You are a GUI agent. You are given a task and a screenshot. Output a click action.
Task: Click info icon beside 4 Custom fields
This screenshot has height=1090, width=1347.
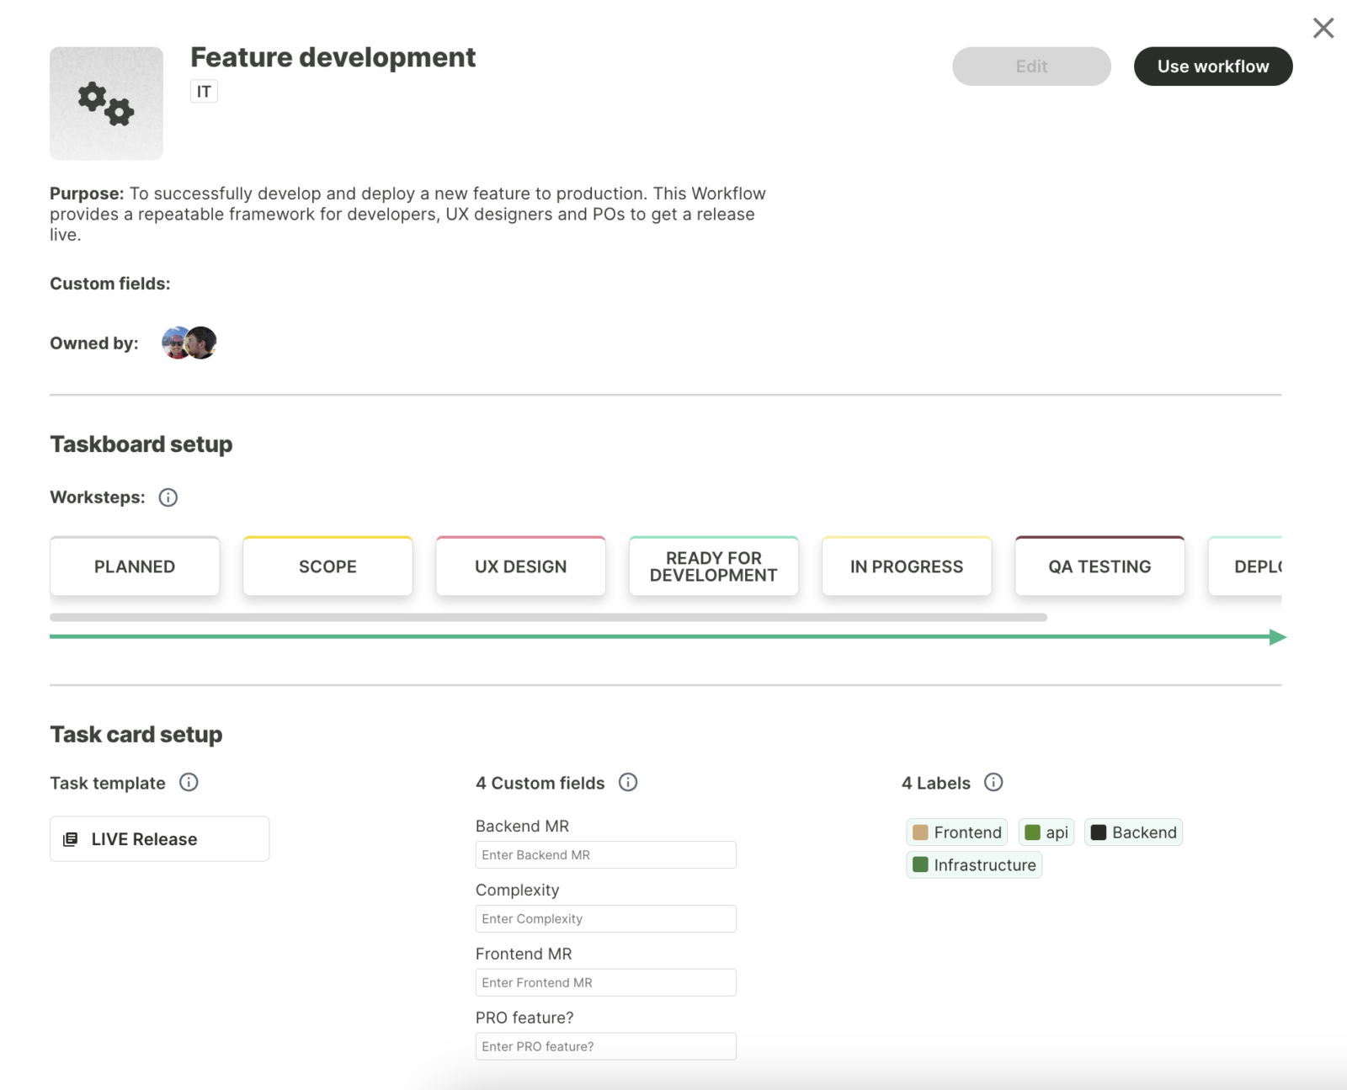[628, 783]
